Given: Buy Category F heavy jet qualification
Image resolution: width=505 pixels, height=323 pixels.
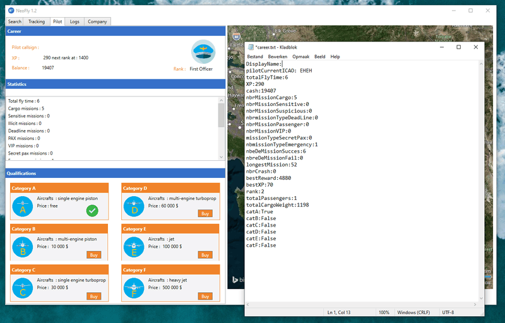Looking at the screenshot, I should pos(205,297).
